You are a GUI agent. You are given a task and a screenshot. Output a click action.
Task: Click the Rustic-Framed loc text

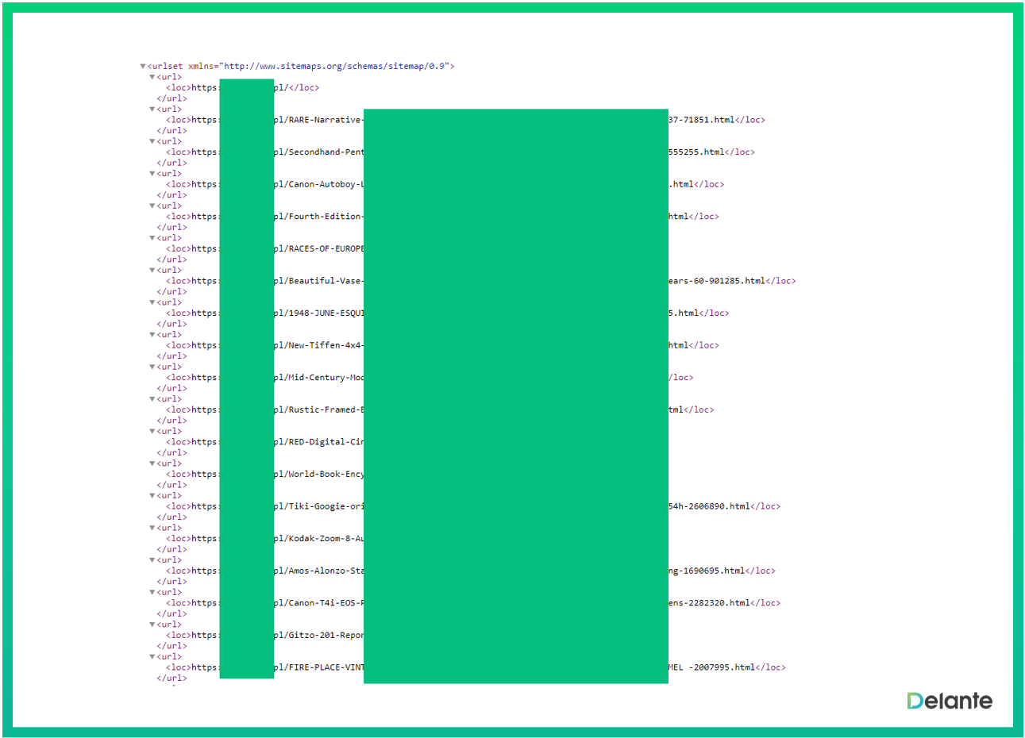tap(319, 410)
